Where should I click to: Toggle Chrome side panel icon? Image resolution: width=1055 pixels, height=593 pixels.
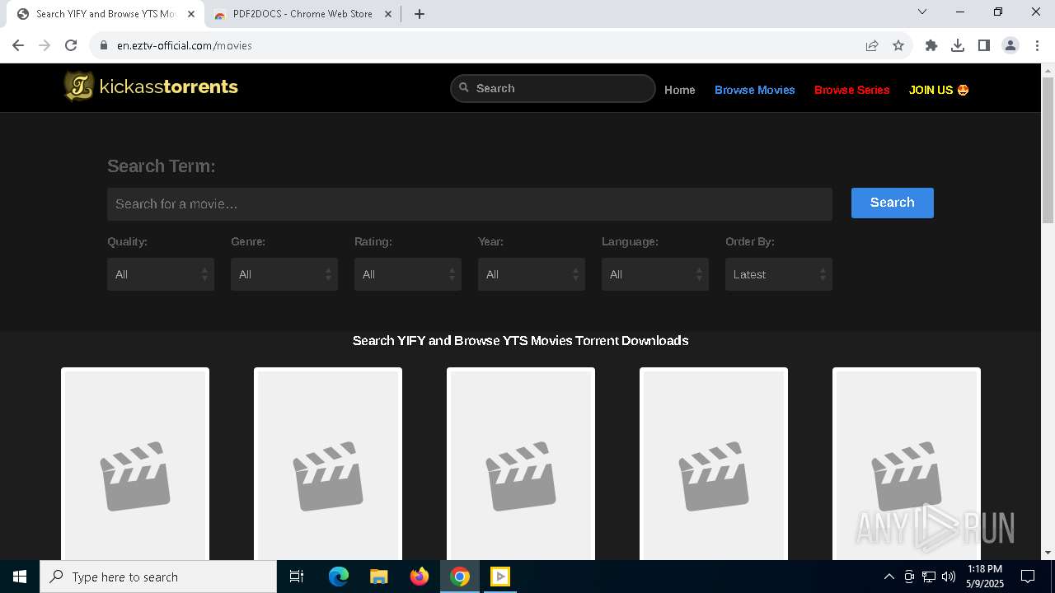coord(984,45)
